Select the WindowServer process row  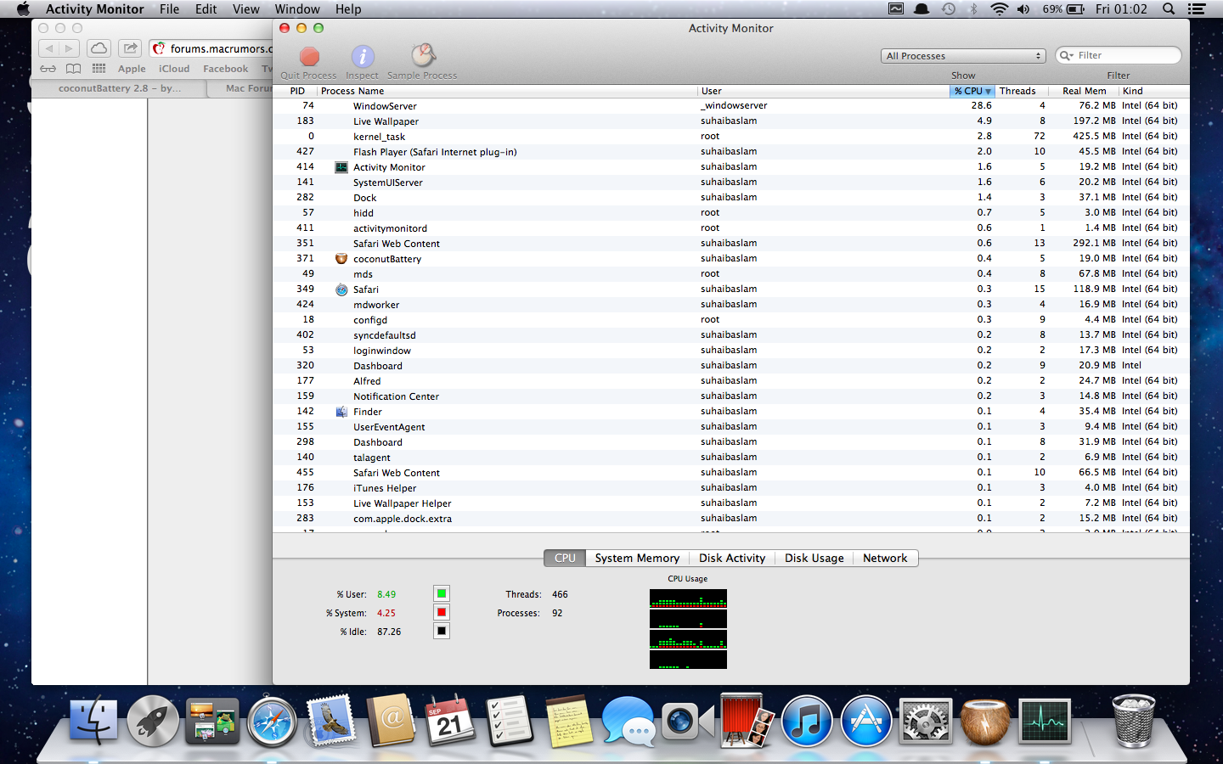pos(731,106)
